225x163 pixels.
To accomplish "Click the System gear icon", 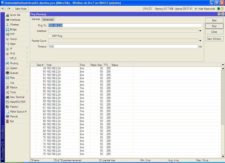I will click(x=8, y=68).
